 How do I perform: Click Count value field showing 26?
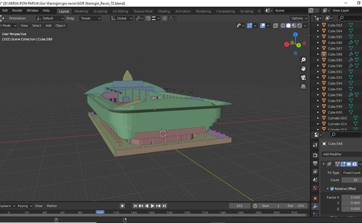351,180
